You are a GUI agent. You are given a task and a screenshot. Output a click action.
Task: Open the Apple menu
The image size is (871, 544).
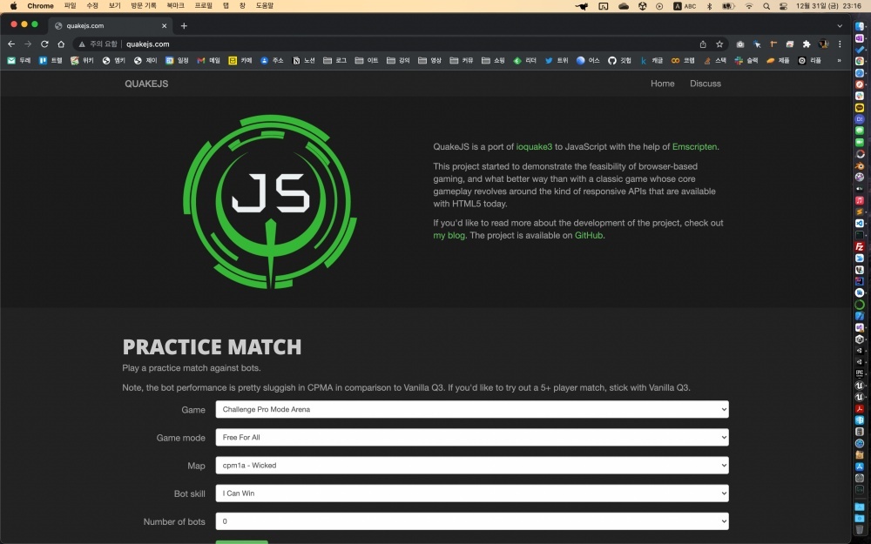[13, 6]
